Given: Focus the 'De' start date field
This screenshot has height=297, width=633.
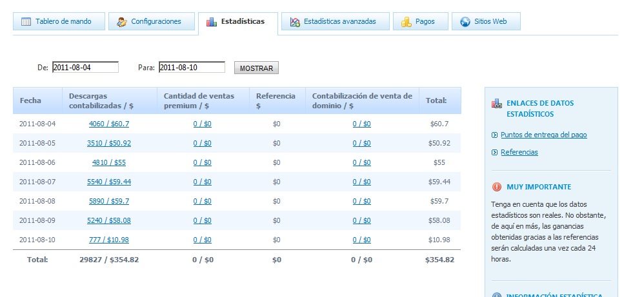Looking at the screenshot, I should pos(85,68).
